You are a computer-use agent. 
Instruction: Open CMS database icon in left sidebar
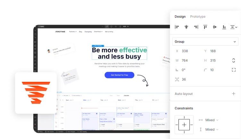click(35, 57)
